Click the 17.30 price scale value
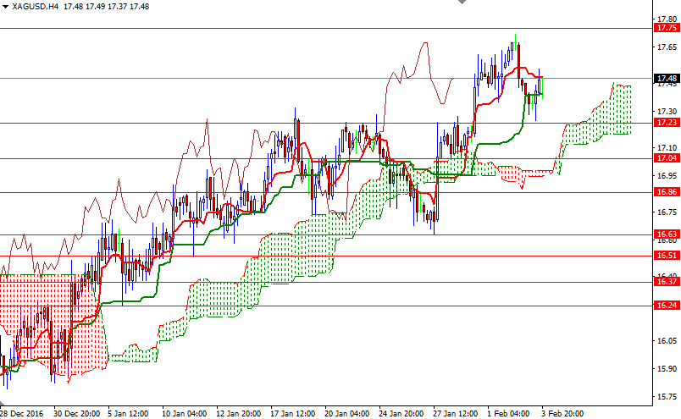 coord(667,112)
